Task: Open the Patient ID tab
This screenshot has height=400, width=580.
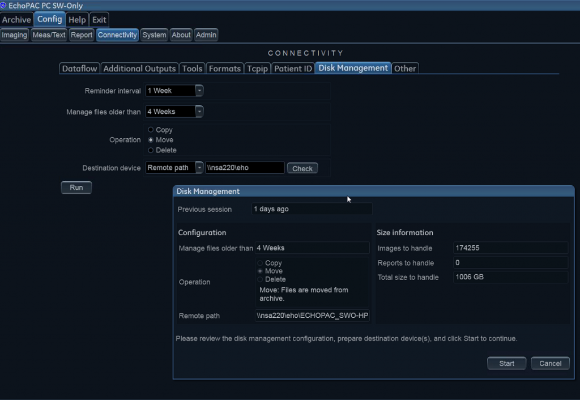Action: tap(293, 69)
